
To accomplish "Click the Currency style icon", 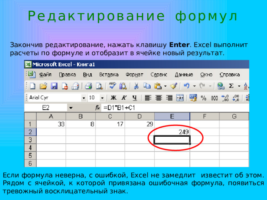I will click(x=193, y=98).
